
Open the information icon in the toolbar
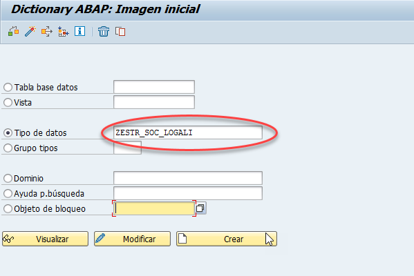(x=79, y=31)
